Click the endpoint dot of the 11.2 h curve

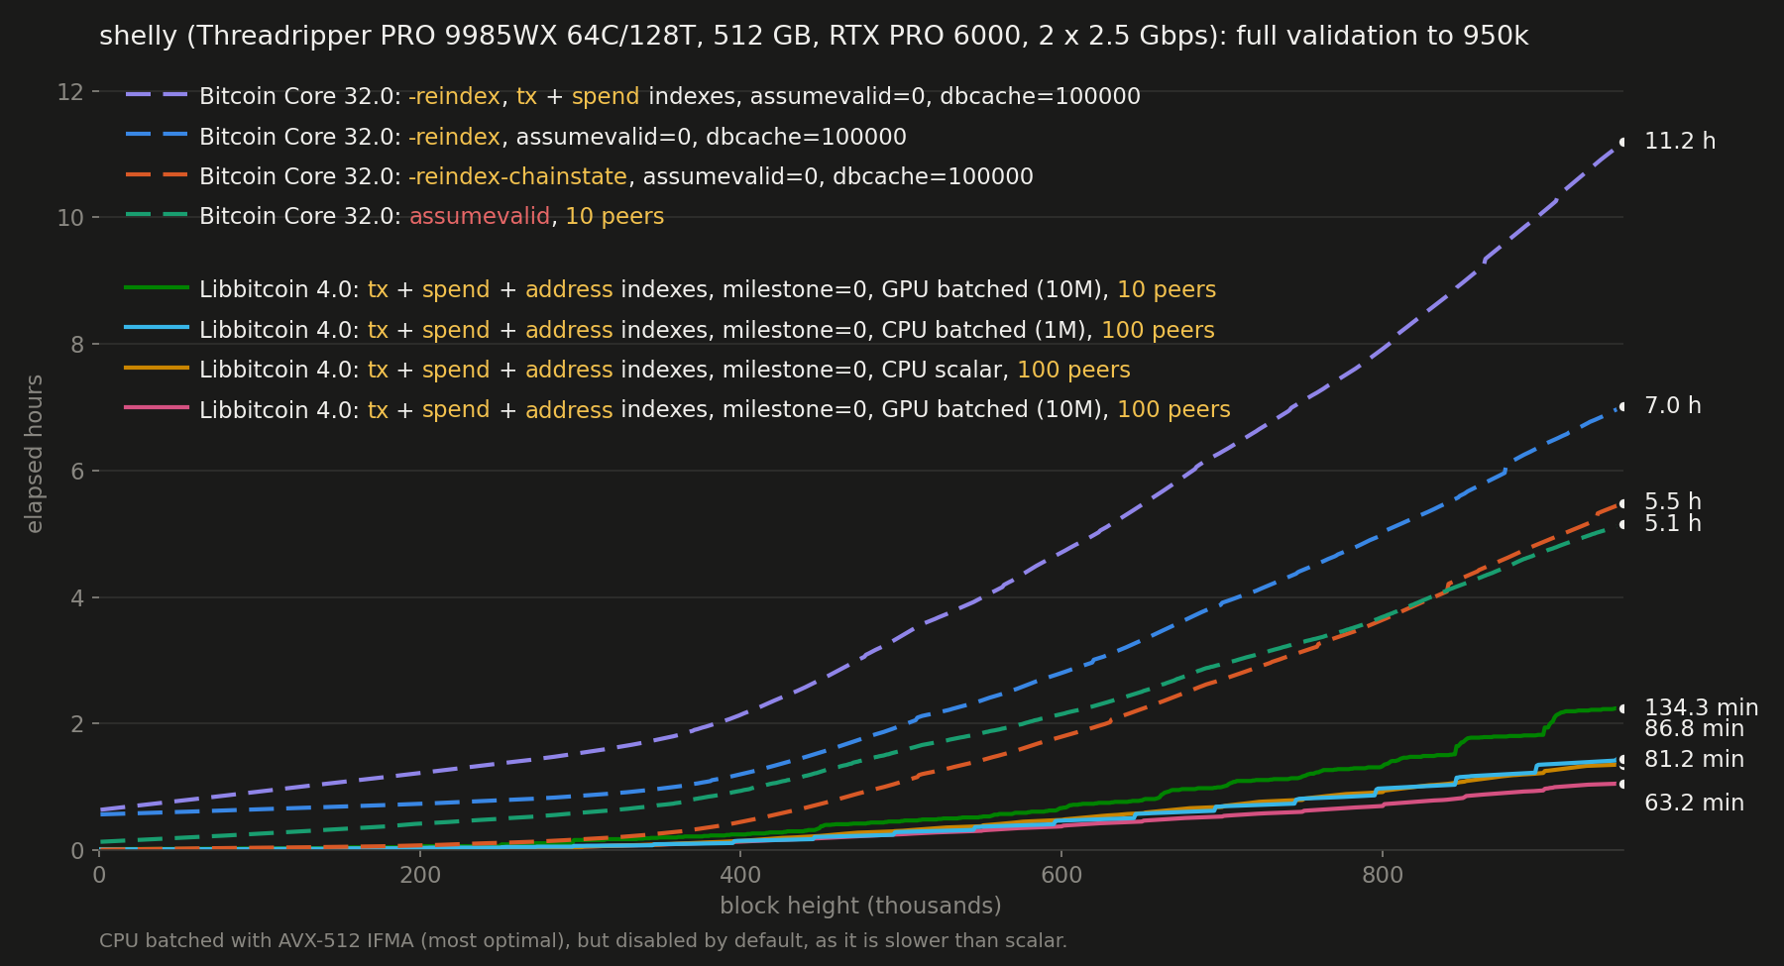click(1623, 142)
